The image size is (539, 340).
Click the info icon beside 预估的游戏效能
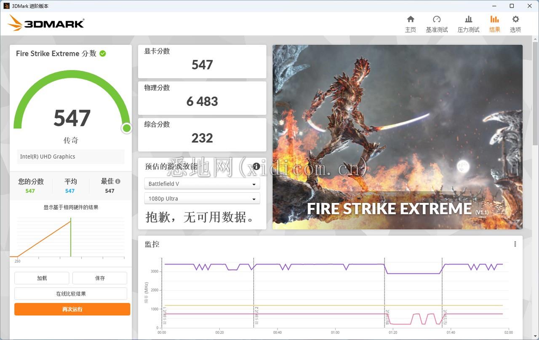256,166
